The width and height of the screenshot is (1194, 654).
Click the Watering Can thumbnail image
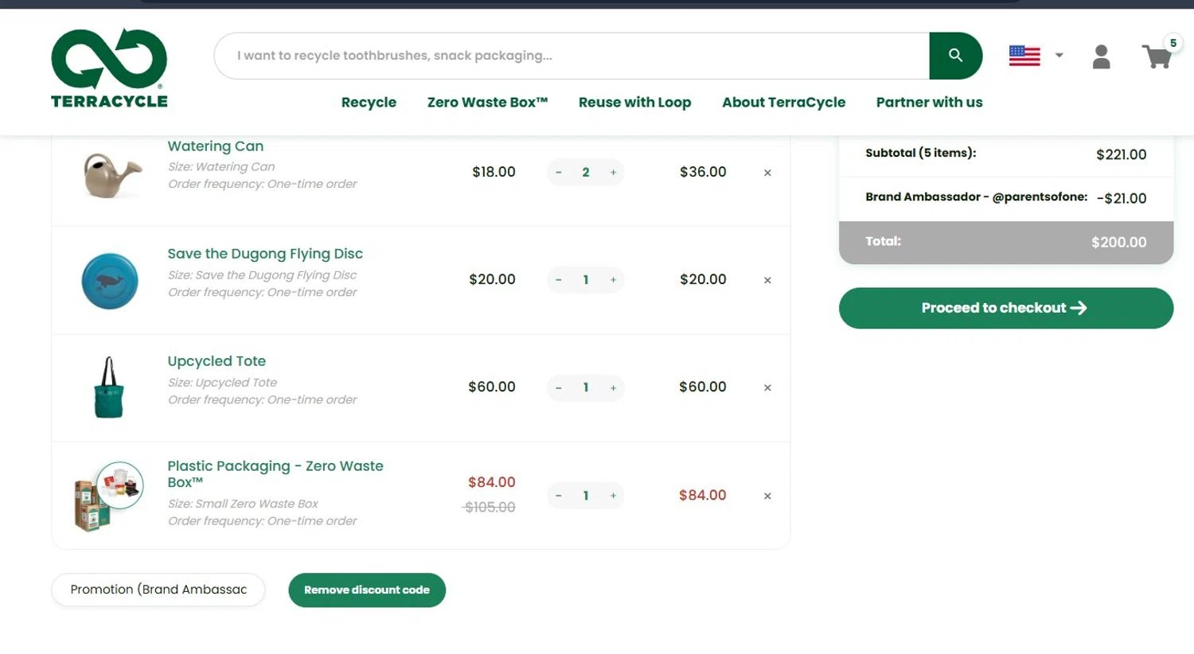tap(112, 174)
